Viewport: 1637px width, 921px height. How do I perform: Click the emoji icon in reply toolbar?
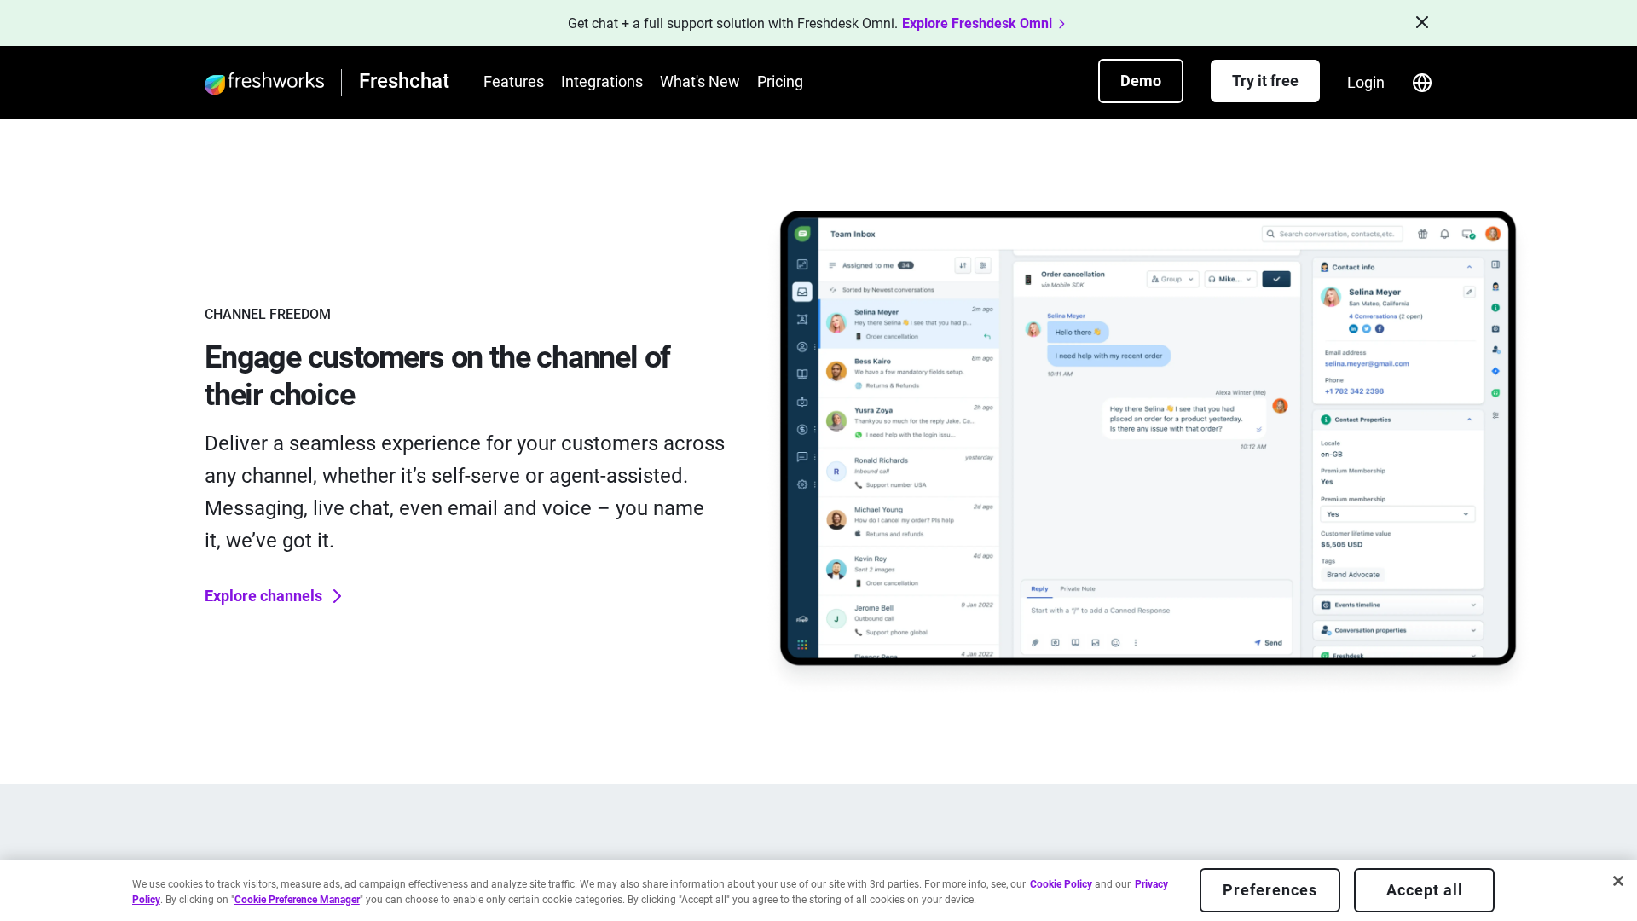coord(1115,643)
